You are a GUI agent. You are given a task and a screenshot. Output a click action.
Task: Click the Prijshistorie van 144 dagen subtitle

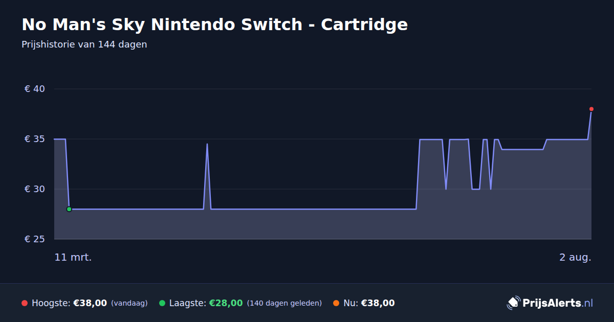pyautogui.click(x=84, y=44)
